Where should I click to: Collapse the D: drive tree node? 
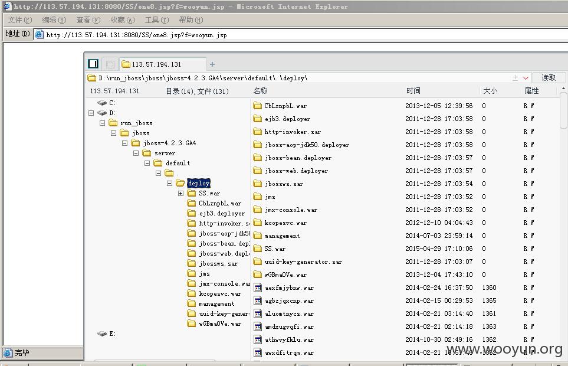91,113
